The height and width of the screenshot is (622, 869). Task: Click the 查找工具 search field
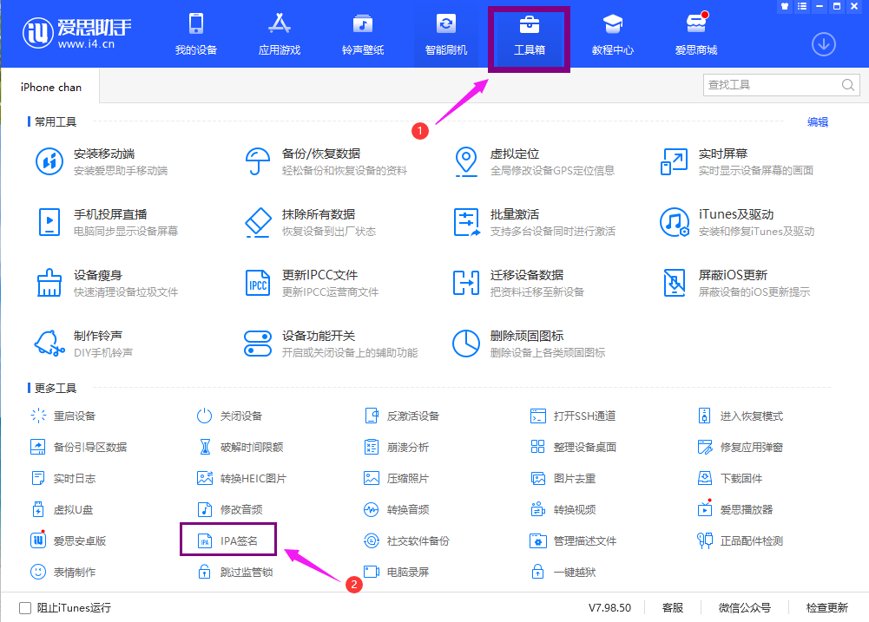tap(771, 85)
